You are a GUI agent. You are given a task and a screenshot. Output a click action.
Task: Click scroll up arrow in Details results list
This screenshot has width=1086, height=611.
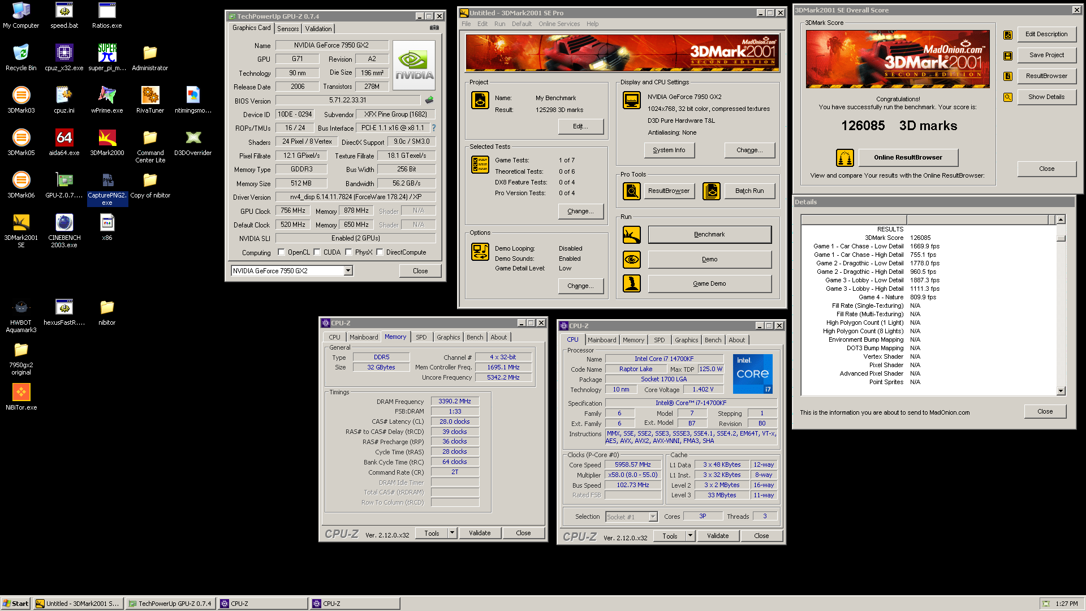click(1061, 220)
